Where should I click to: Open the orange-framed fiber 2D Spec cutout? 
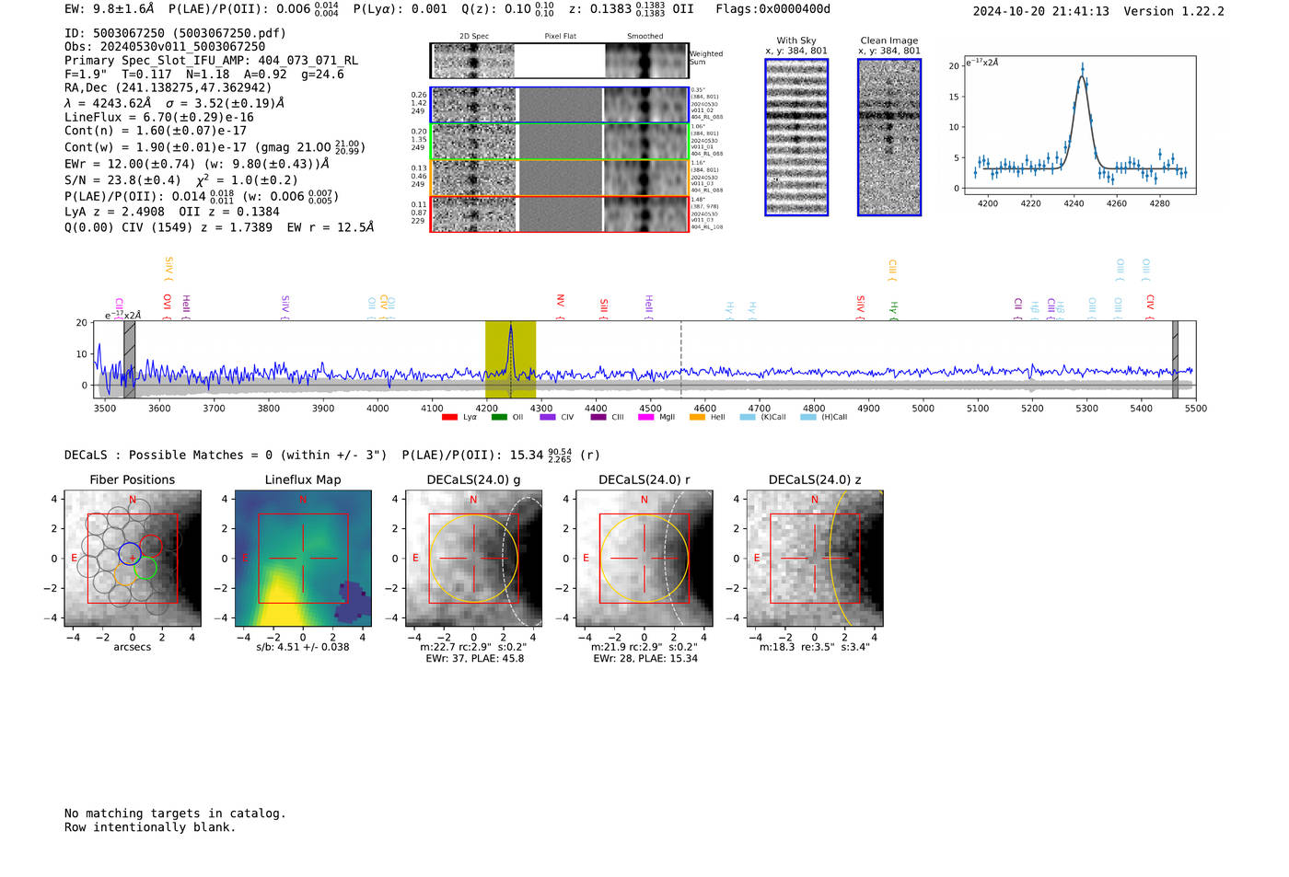tap(473, 178)
